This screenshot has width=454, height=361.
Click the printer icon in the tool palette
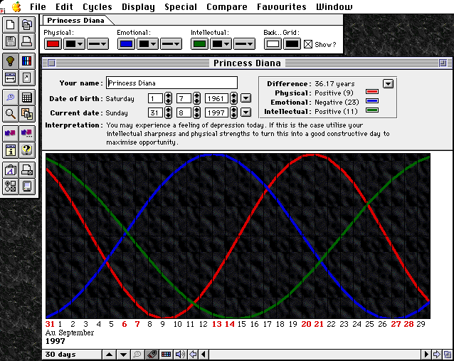click(x=27, y=41)
